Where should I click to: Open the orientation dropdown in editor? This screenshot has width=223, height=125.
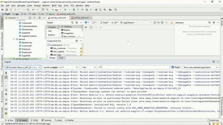pos(94,23)
